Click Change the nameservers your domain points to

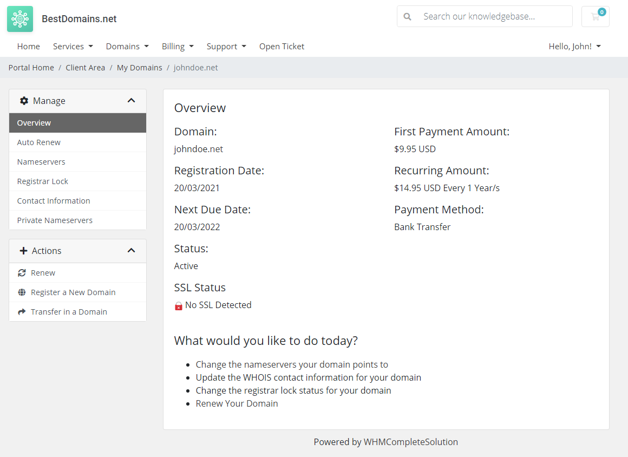(292, 364)
